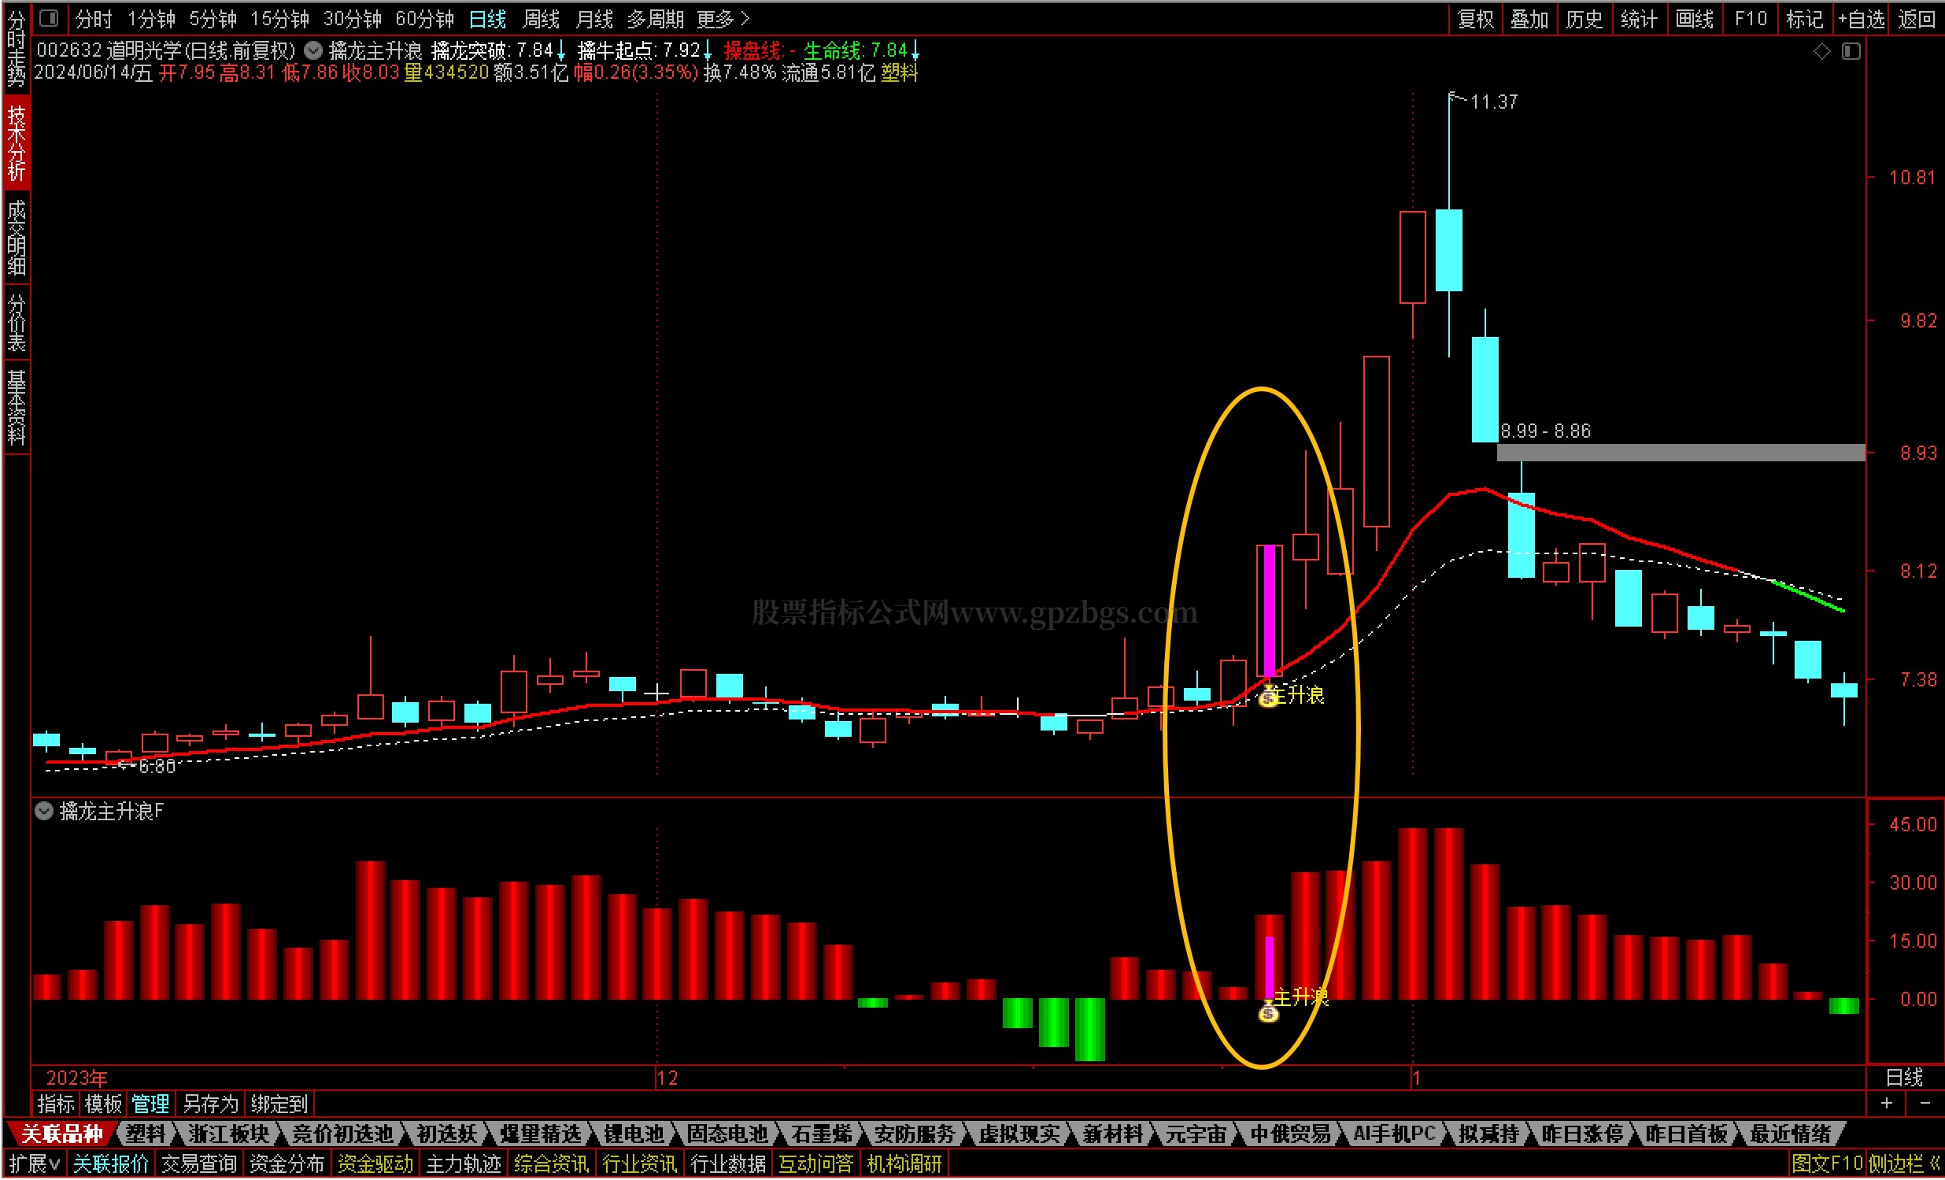Open the 扩展 dropdown at bottom left
Screen dimensions: 1945x1180
(x=34, y=1163)
